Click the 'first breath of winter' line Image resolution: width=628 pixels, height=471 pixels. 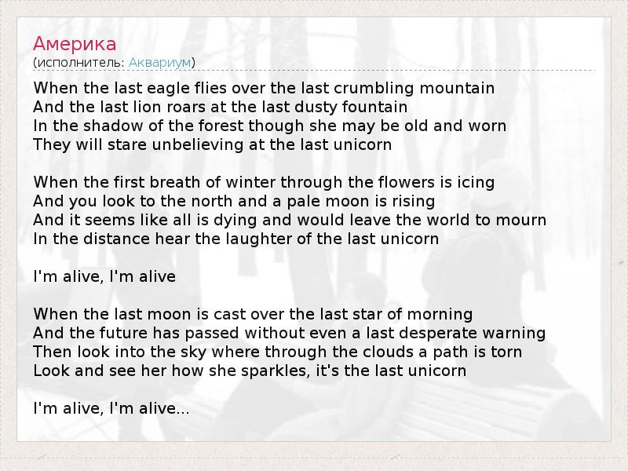point(264,182)
